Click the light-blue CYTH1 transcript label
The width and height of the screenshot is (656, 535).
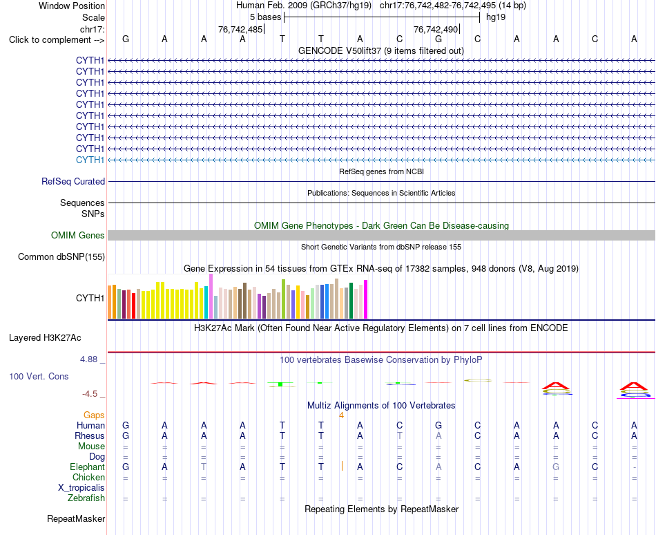coord(90,160)
